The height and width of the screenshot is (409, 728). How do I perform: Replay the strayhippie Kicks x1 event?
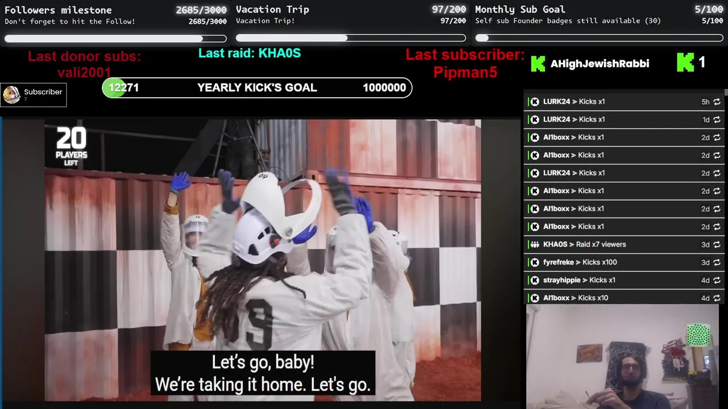point(717,280)
